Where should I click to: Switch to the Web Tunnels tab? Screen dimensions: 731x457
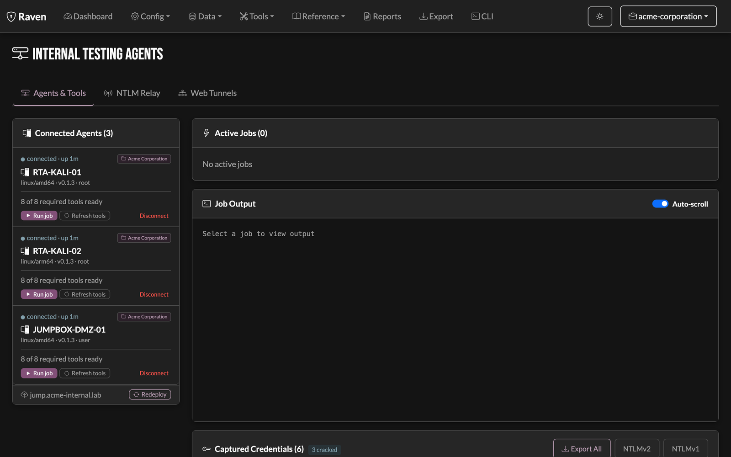(x=207, y=93)
